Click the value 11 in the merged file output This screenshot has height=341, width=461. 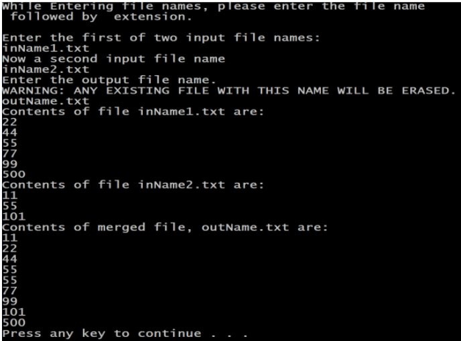coord(9,238)
